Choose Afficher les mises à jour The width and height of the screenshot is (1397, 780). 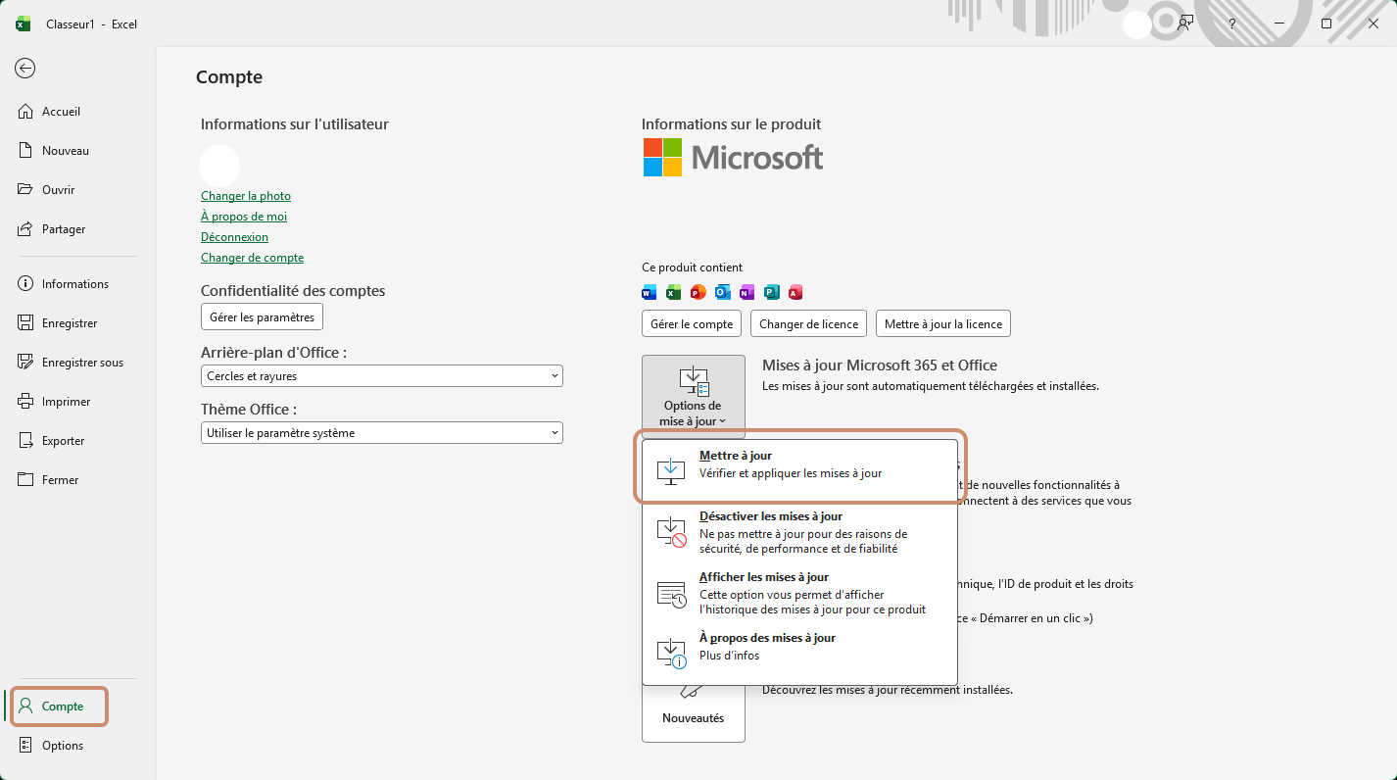coord(799,594)
